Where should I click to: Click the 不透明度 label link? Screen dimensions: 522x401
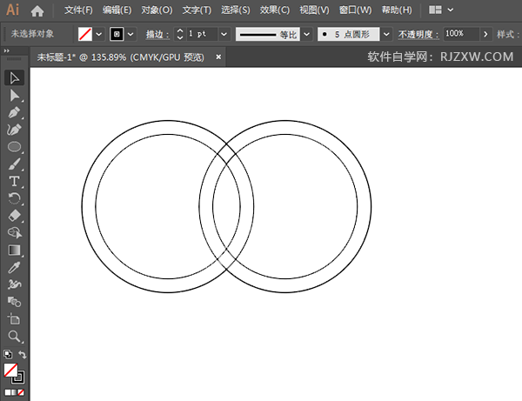point(418,34)
